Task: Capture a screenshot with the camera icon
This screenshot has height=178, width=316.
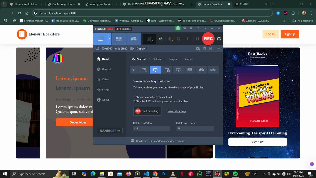Action: click(x=219, y=39)
